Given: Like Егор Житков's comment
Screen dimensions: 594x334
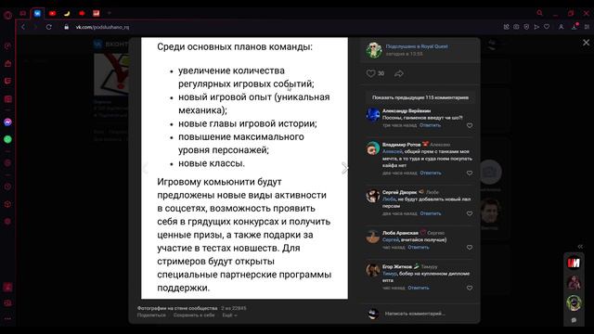Looking at the screenshot, I should (470, 288).
